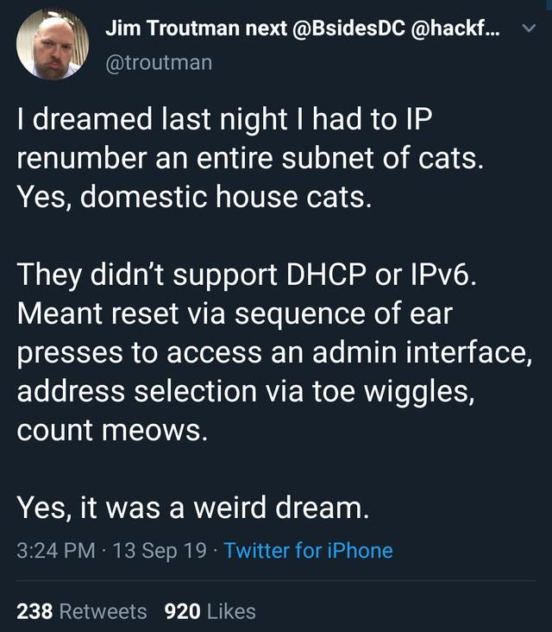The image size is (552, 632).
Task: Expand the tweet options chevron
Action: pyautogui.click(x=529, y=28)
